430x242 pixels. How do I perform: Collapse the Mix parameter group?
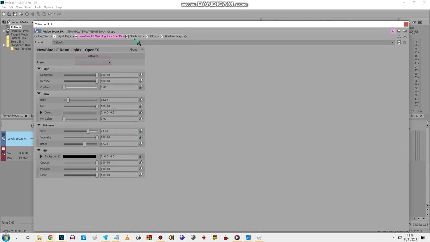tap(39, 150)
